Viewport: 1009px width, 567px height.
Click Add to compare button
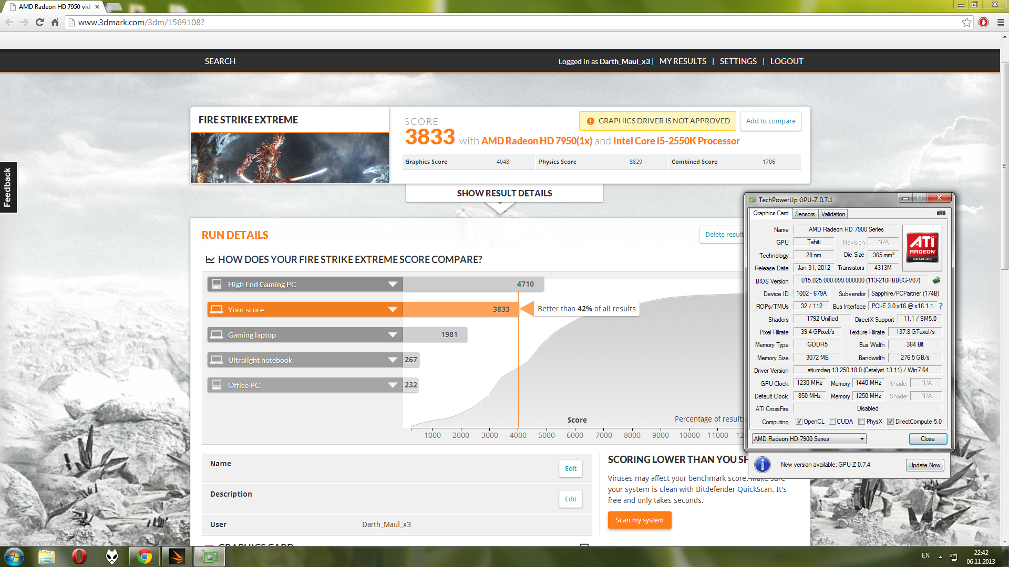pyautogui.click(x=770, y=121)
